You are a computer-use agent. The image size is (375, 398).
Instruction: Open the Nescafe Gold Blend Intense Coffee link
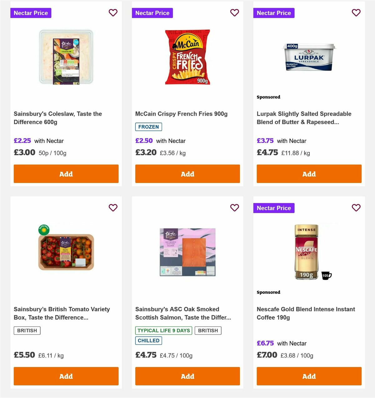pyautogui.click(x=306, y=313)
